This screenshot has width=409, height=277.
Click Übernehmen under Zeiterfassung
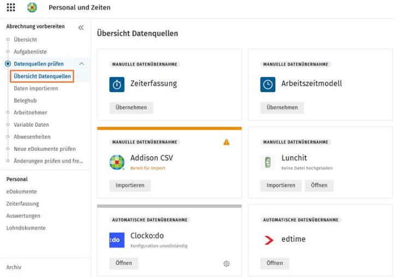coord(131,108)
